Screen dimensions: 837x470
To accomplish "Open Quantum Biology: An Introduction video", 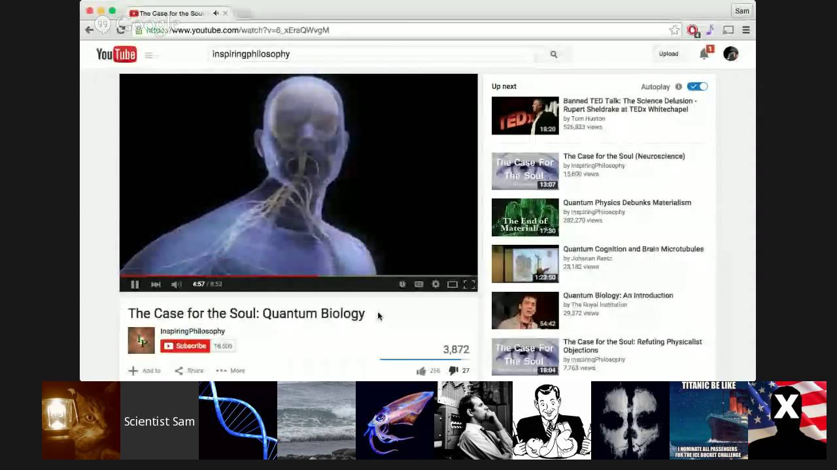I will [x=618, y=295].
